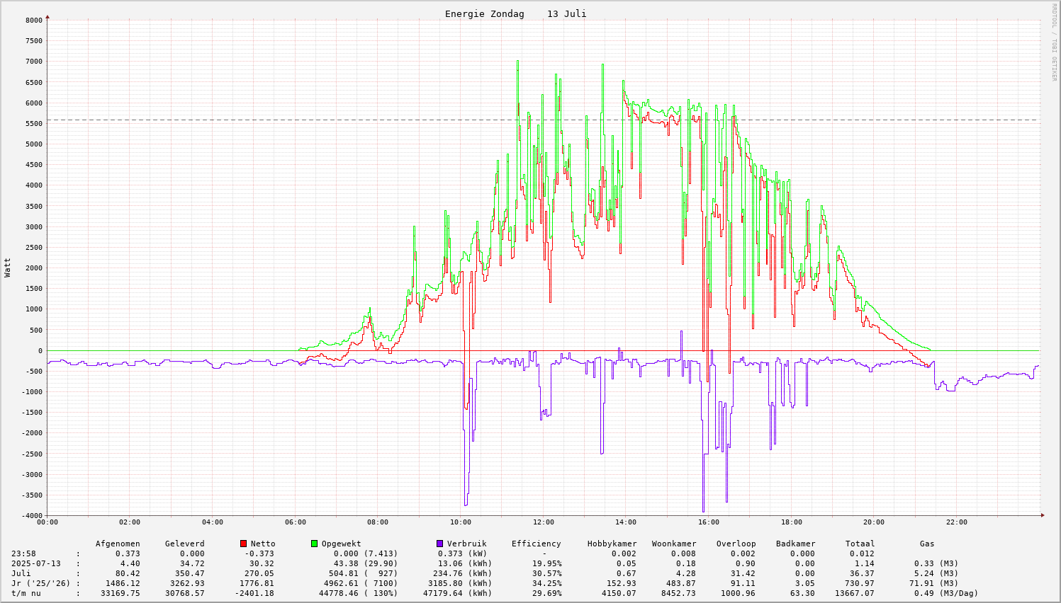The image size is (1061, 603).
Task: Select the Geleverd column header
Action: pyautogui.click(x=184, y=544)
